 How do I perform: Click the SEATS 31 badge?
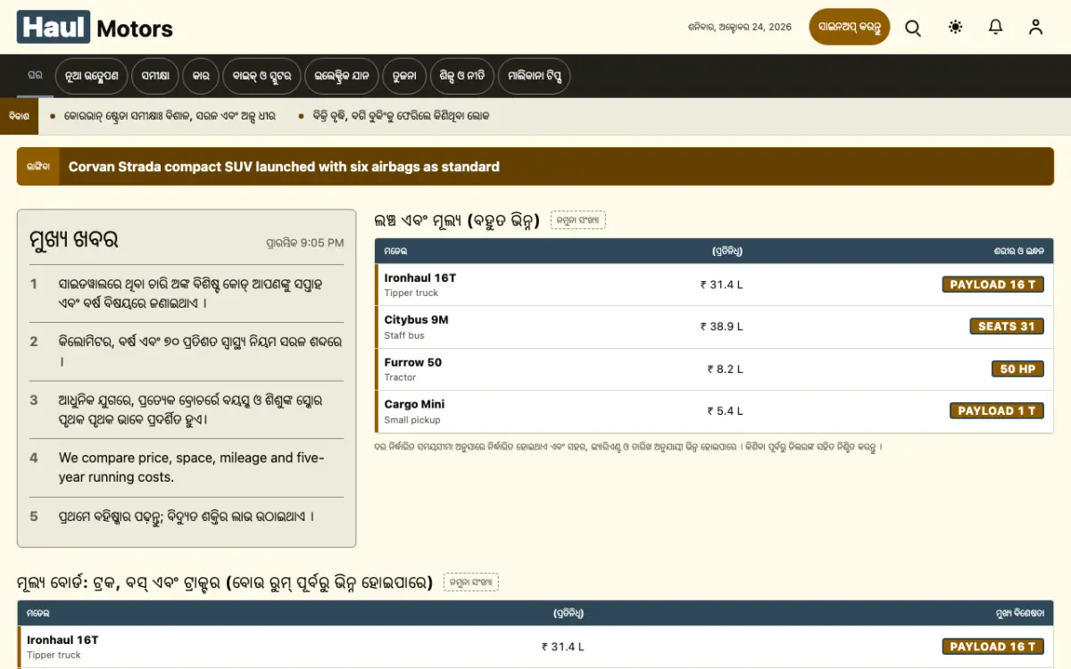(1007, 326)
